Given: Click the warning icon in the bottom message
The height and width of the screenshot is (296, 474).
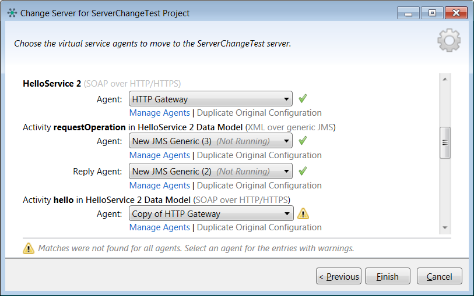Looking at the screenshot, I should click(29, 248).
